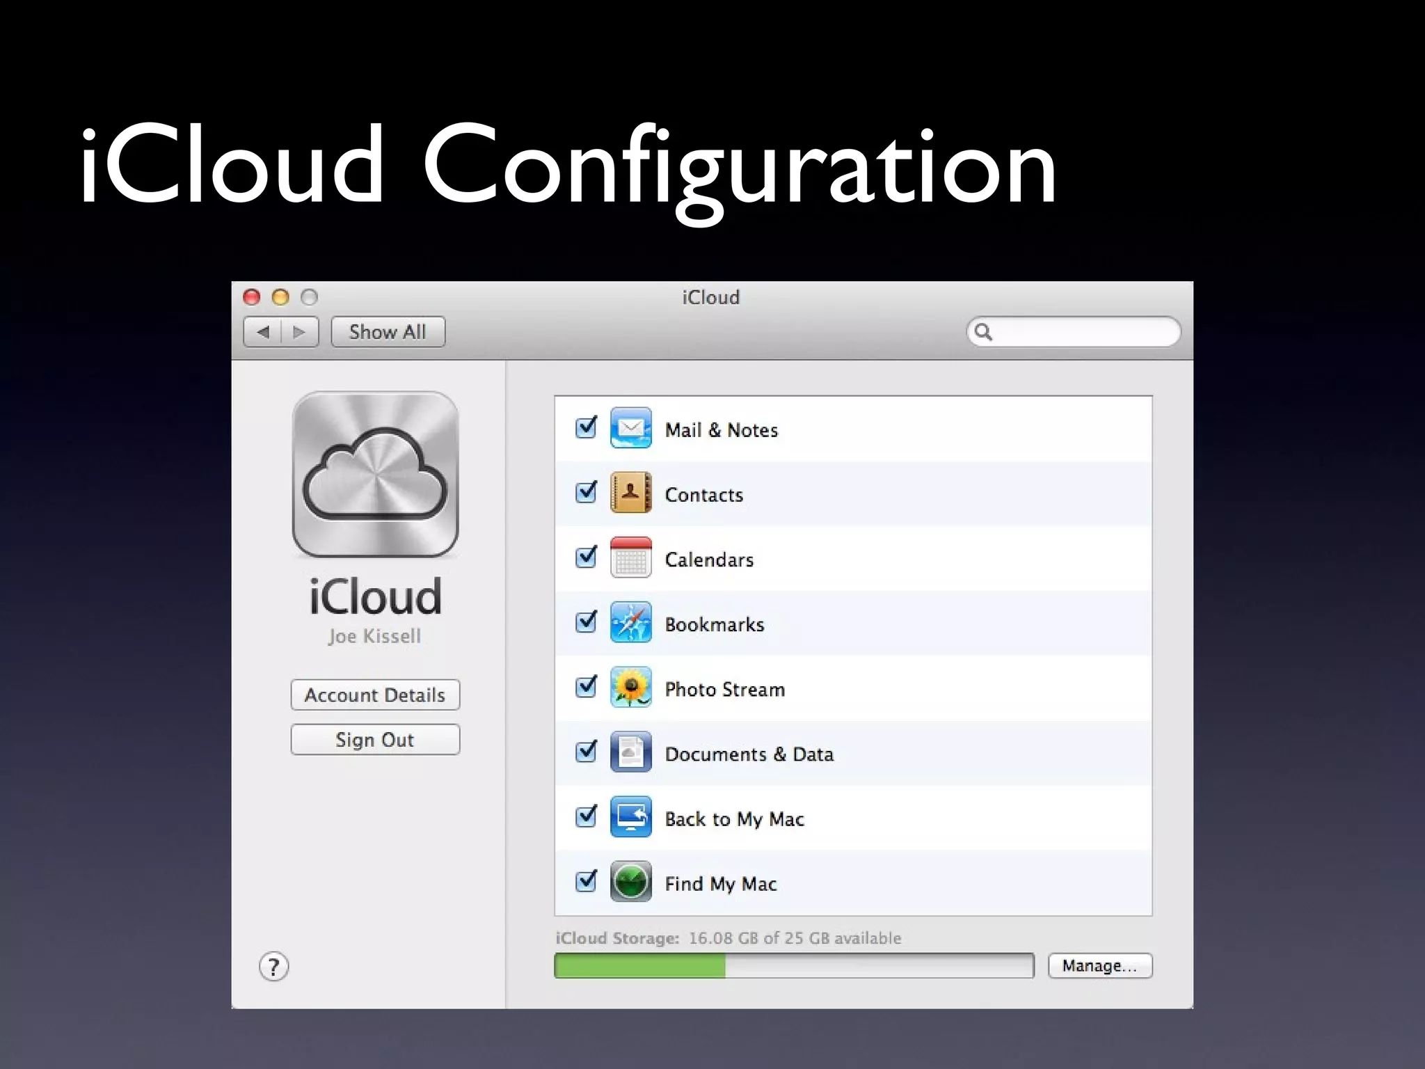
Task: Turn off the Photo Stream checkbox
Action: coord(586,686)
